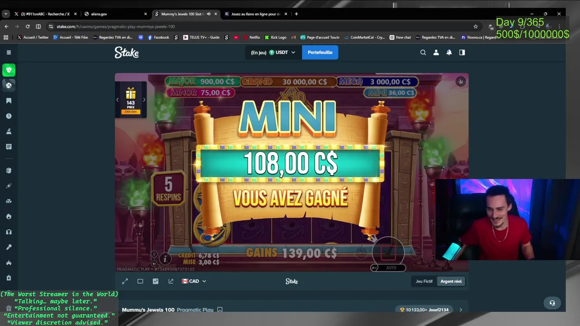Screen dimensions: 580x326
Task: Bookmark this page with the star icon
Action: [x=475, y=26]
